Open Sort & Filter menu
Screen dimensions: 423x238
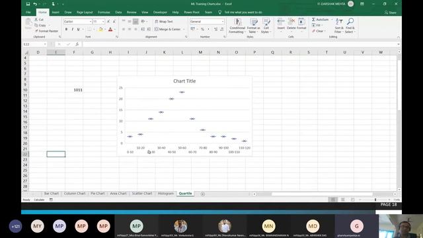pyautogui.click(x=339, y=26)
